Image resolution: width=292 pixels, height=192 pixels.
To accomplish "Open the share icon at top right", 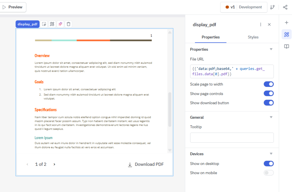I will [285, 7].
